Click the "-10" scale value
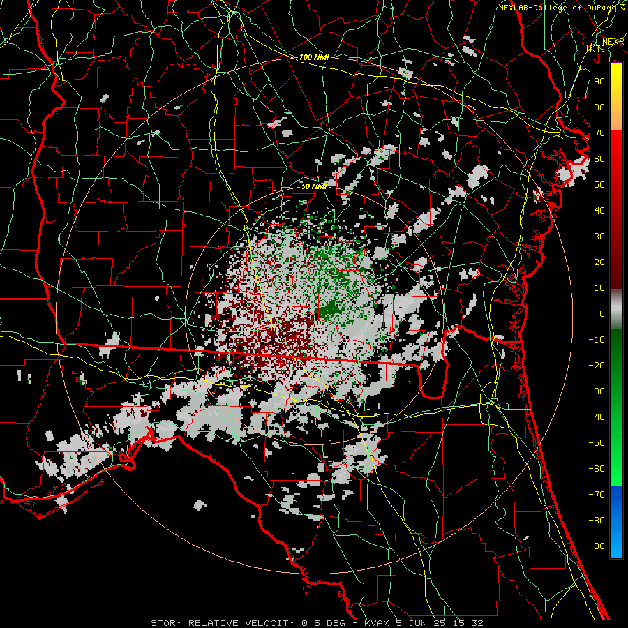This screenshot has width=628, height=628. [x=597, y=340]
